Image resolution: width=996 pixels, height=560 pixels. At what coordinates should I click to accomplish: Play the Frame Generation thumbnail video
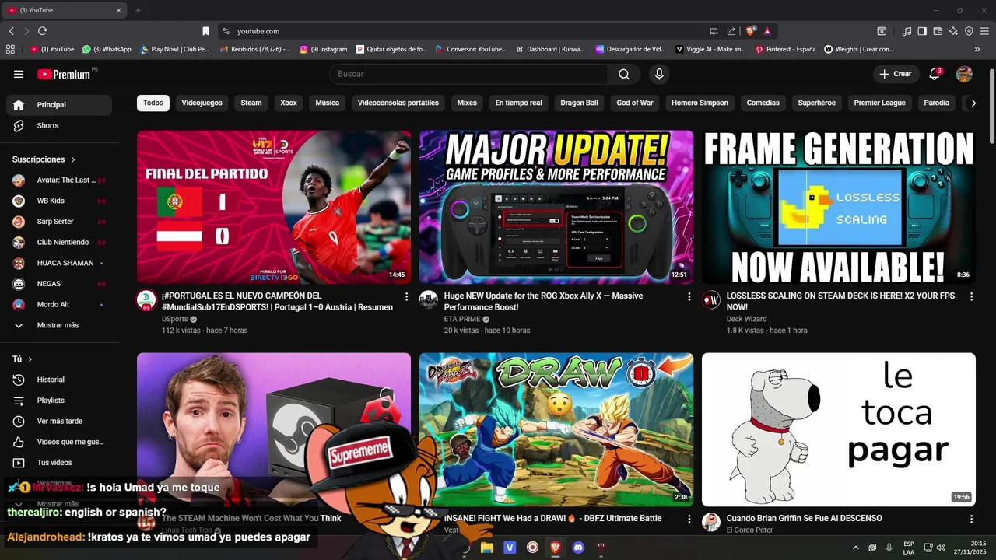pos(839,207)
